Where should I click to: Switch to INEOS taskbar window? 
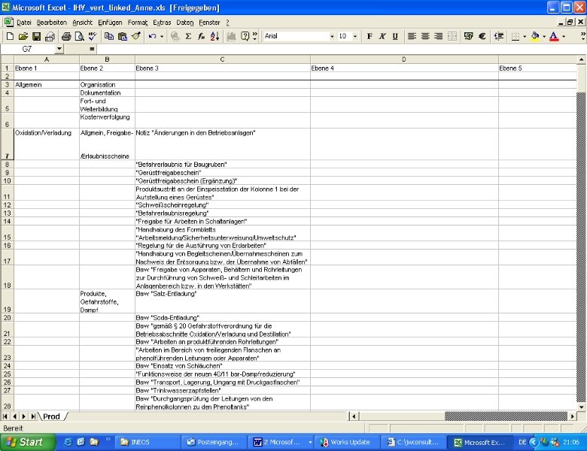147,442
